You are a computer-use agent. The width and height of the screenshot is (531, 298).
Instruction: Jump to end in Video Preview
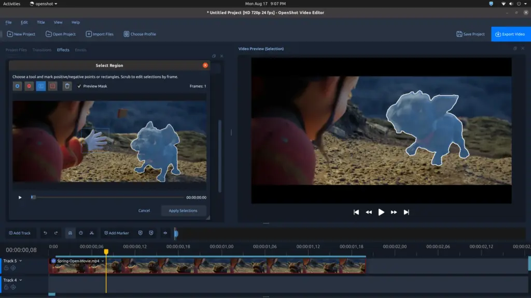click(407, 212)
